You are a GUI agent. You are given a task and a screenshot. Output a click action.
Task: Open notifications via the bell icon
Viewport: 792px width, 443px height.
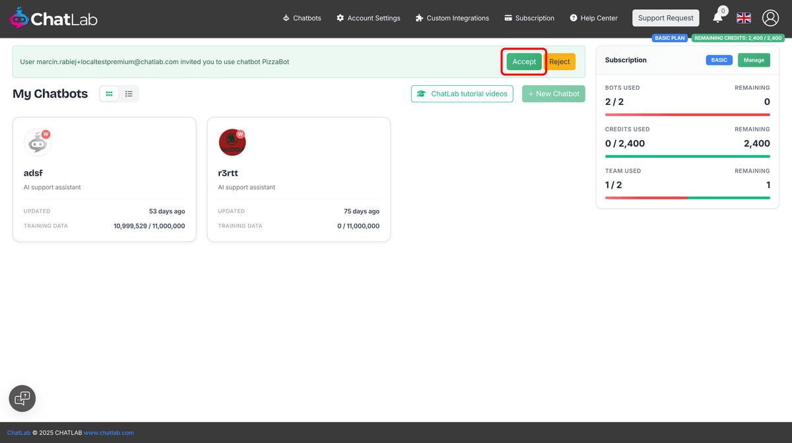pos(718,17)
